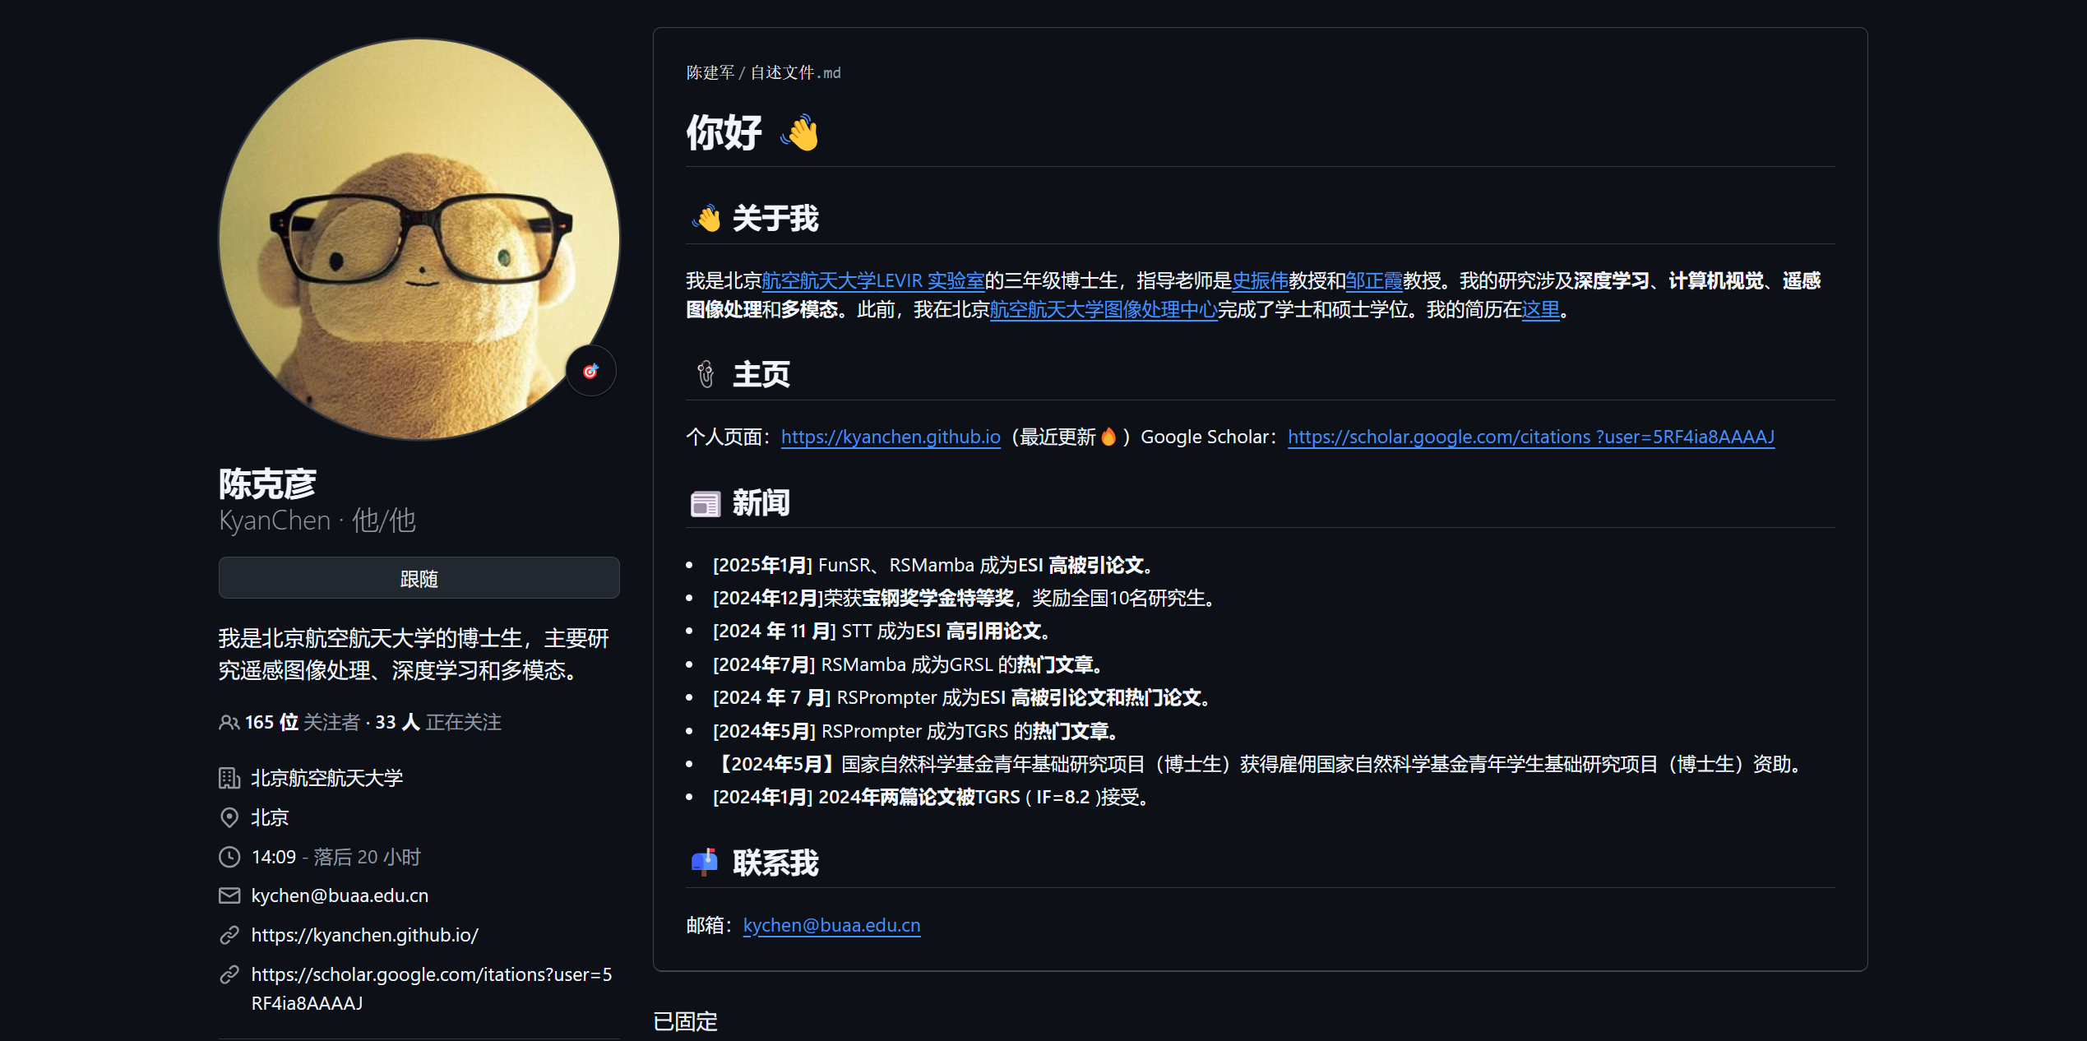Click the building icon beside 北京航空航天大学
Image resolution: width=2087 pixels, height=1041 pixels.
point(229,778)
